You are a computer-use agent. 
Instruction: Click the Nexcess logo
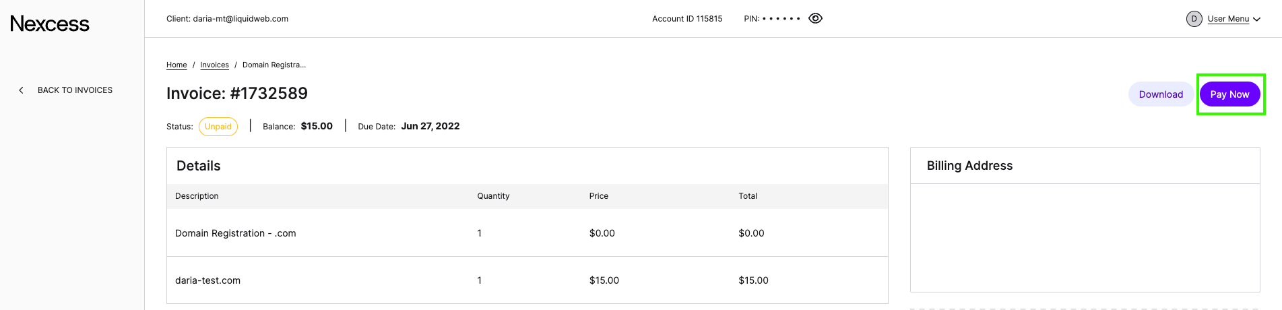[x=50, y=24]
